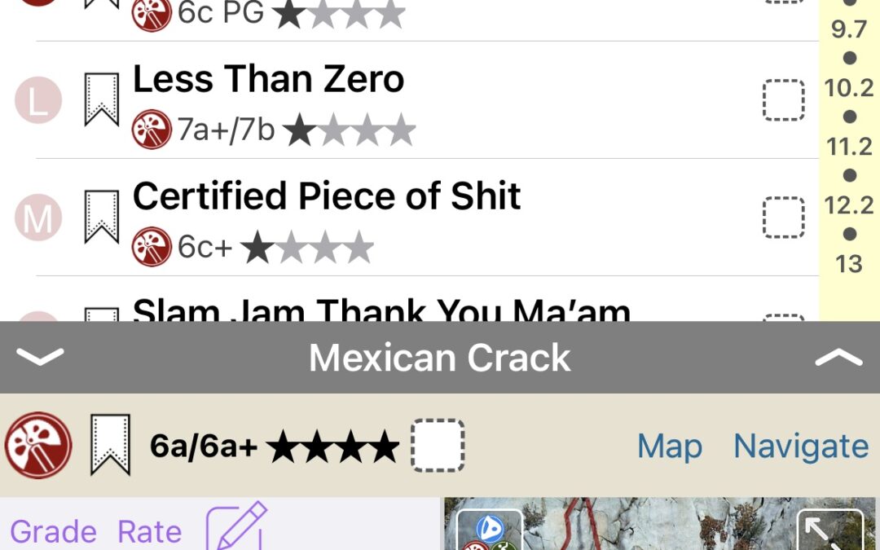Tap the large red trad climbing icon
880x550 pixels.
(38, 445)
